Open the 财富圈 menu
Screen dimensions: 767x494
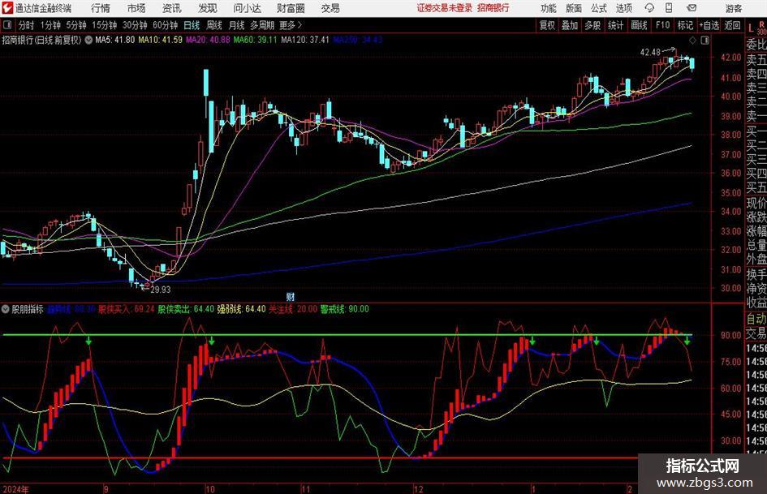click(x=291, y=8)
